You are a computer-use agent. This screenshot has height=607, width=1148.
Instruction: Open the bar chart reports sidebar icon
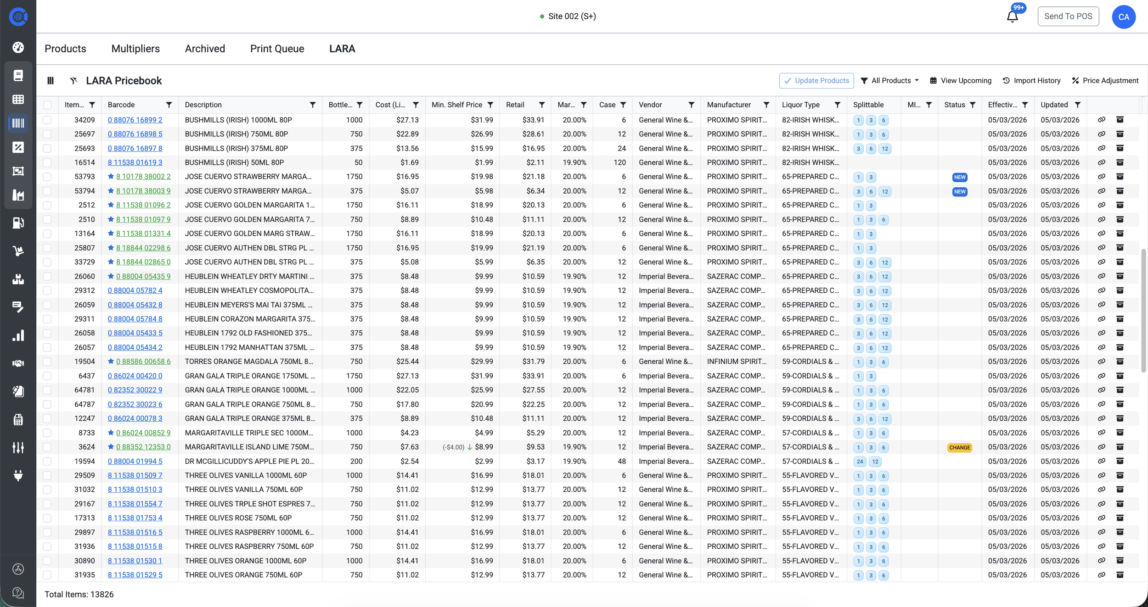[x=18, y=335]
